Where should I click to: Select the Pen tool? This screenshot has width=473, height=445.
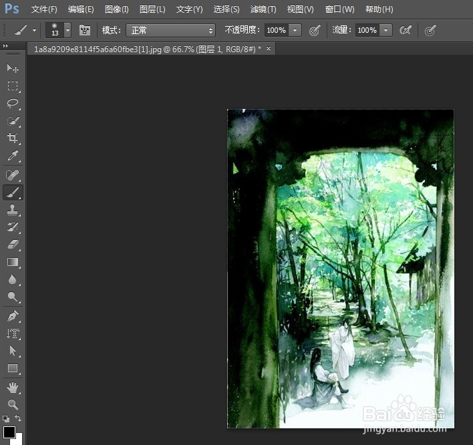(13, 317)
